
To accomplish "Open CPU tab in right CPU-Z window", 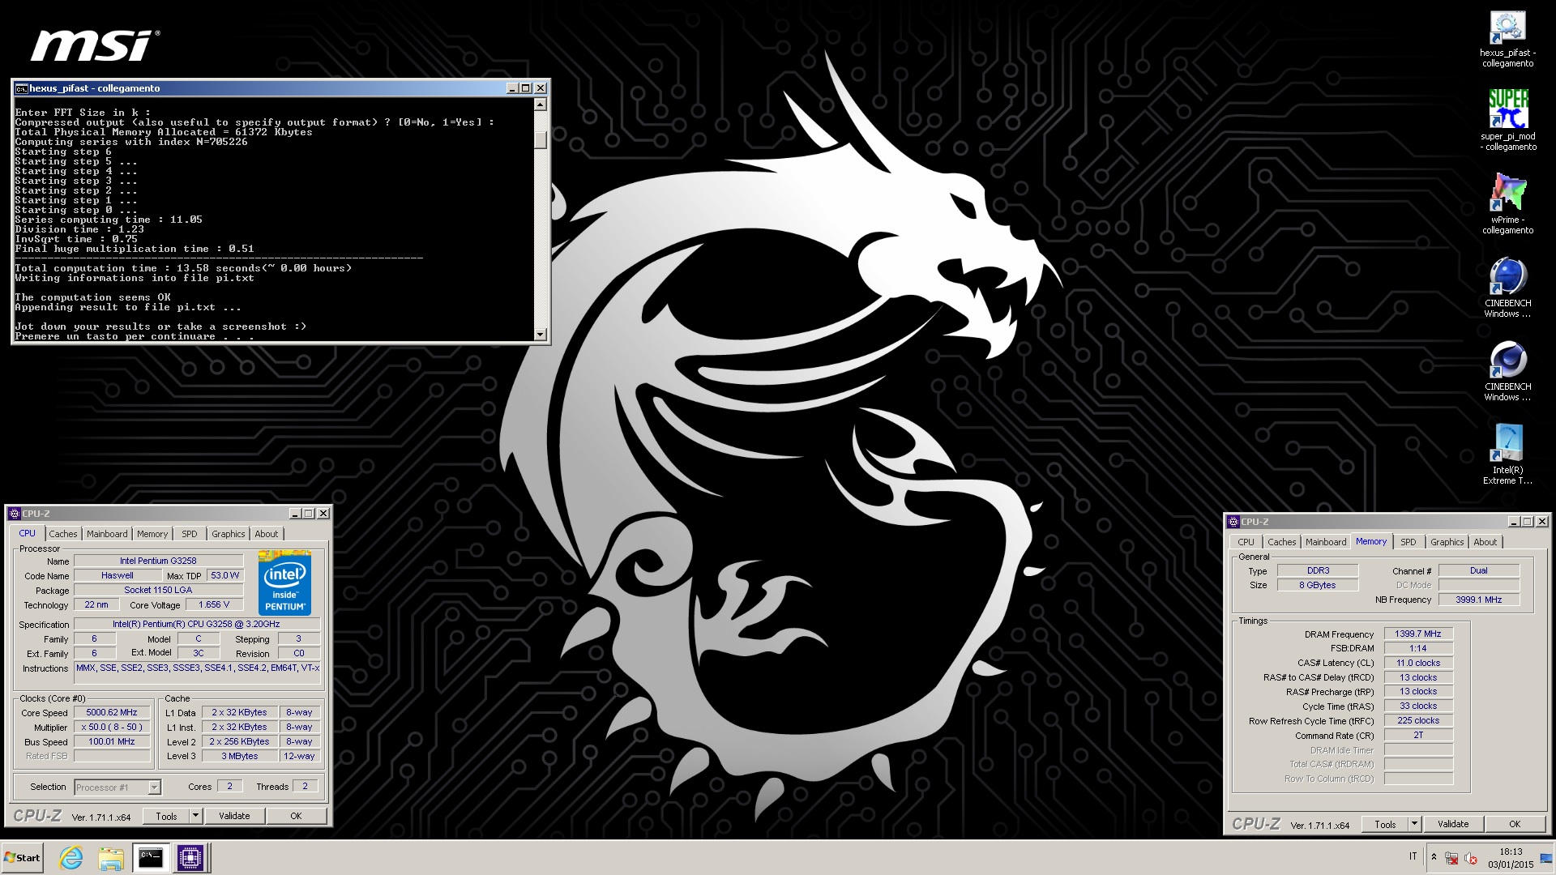I will [1246, 542].
